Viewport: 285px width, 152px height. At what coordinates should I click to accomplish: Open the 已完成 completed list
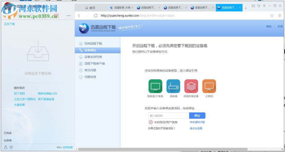point(8,133)
